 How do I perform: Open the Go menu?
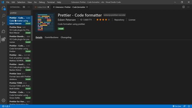point(35,2)
